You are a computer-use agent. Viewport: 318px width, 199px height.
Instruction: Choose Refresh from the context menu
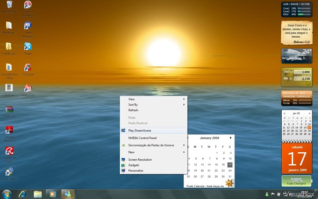(x=154, y=110)
